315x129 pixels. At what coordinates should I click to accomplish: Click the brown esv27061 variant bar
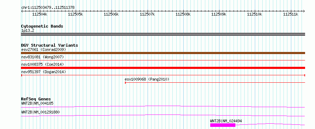pos(163,53)
